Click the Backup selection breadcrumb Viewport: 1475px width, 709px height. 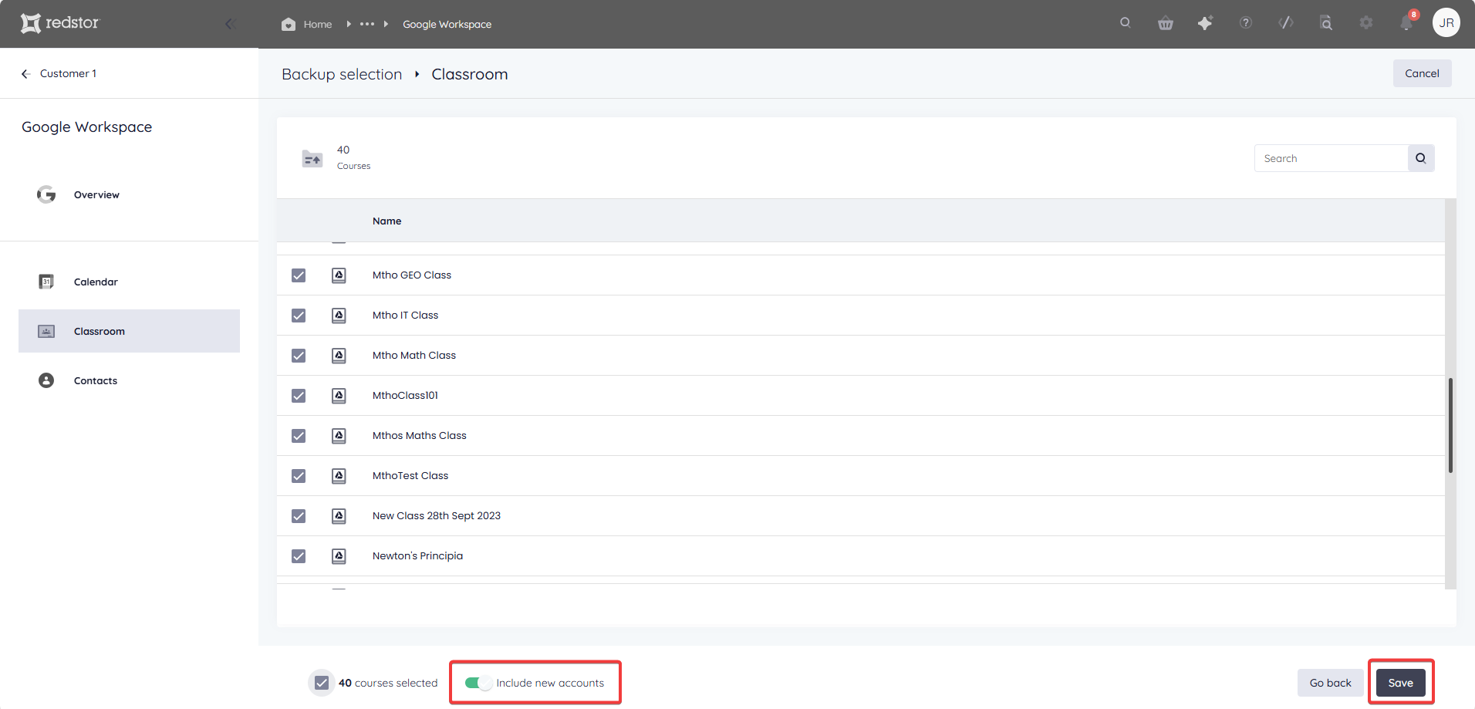tap(342, 74)
